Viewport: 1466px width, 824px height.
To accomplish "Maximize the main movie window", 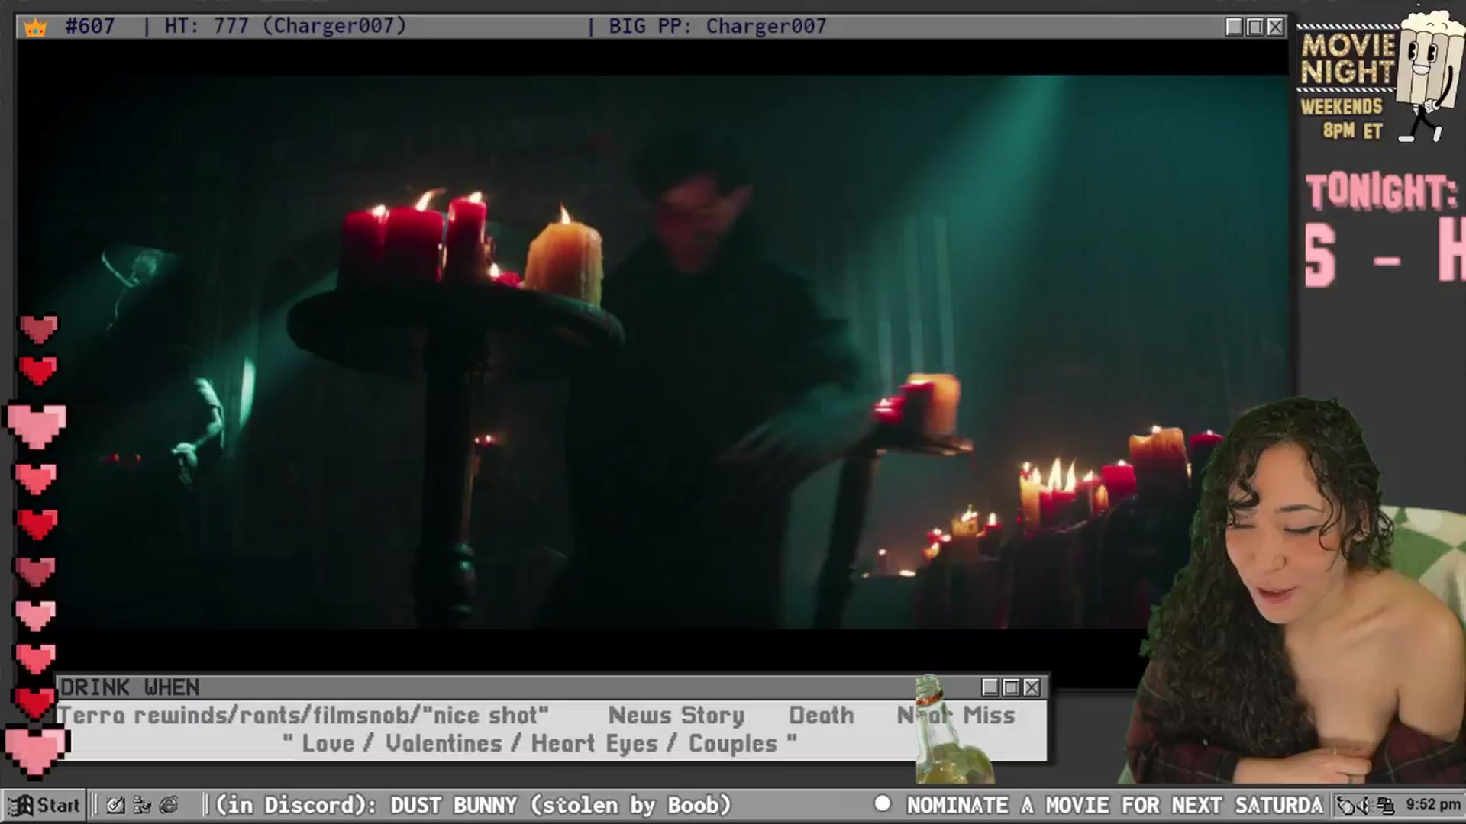I will pos(1254,27).
